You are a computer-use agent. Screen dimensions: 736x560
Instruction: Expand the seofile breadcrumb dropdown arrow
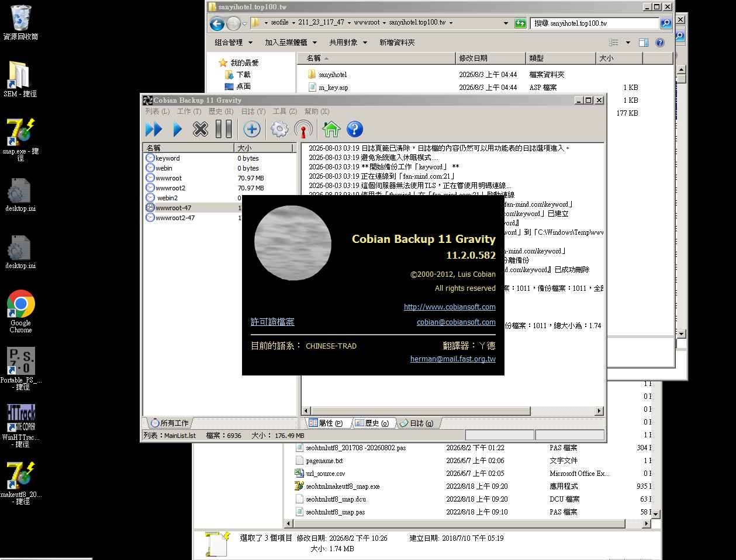tap(293, 23)
